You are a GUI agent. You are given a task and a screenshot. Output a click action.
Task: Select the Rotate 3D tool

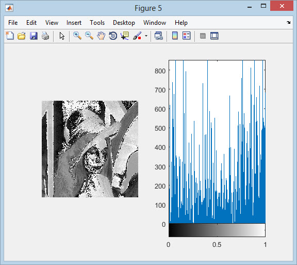[x=113, y=36]
